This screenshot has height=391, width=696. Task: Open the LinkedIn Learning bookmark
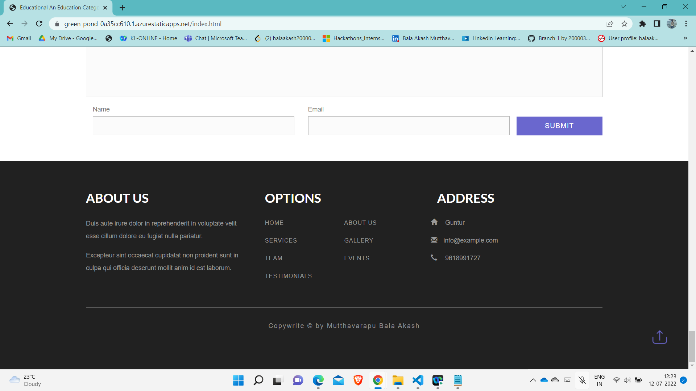point(491,38)
